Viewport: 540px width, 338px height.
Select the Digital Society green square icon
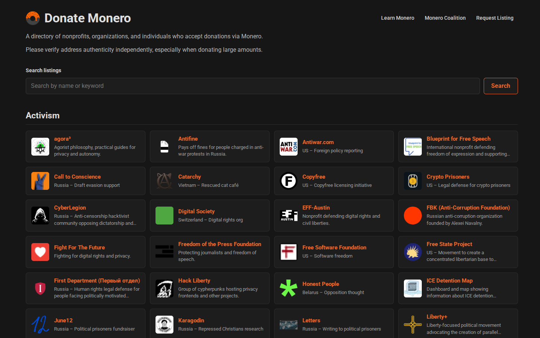pos(164,216)
